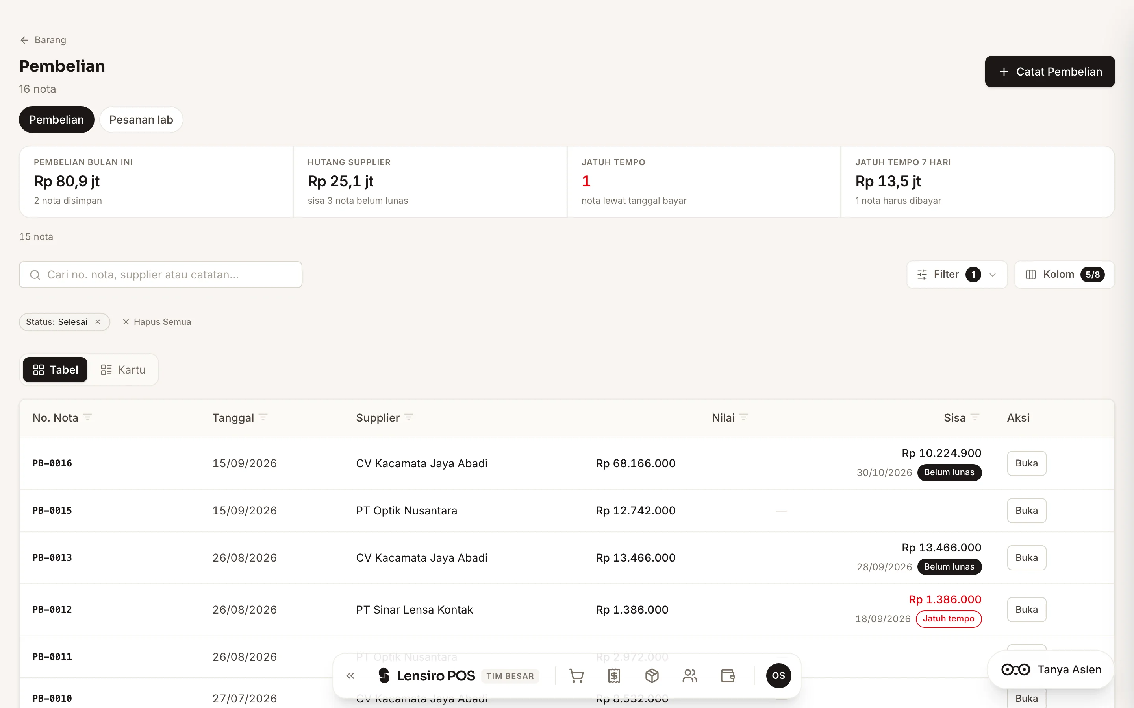Sort by Tanggal column icon
Image resolution: width=1134 pixels, height=708 pixels.
click(263, 417)
